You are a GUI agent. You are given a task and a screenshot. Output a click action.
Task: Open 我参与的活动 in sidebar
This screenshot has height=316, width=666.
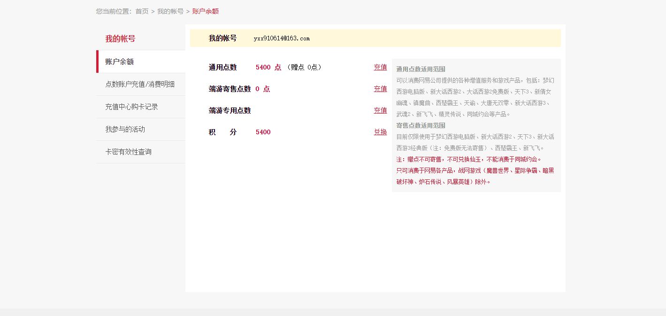click(x=141, y=129)
